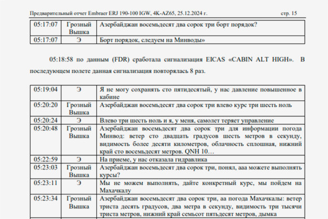Select the first '05:17:07' cell beside 'Грозный Вышка'
The width and height of the screenshot is (328, 219).
pyautogui.click(x=46, y=28)
